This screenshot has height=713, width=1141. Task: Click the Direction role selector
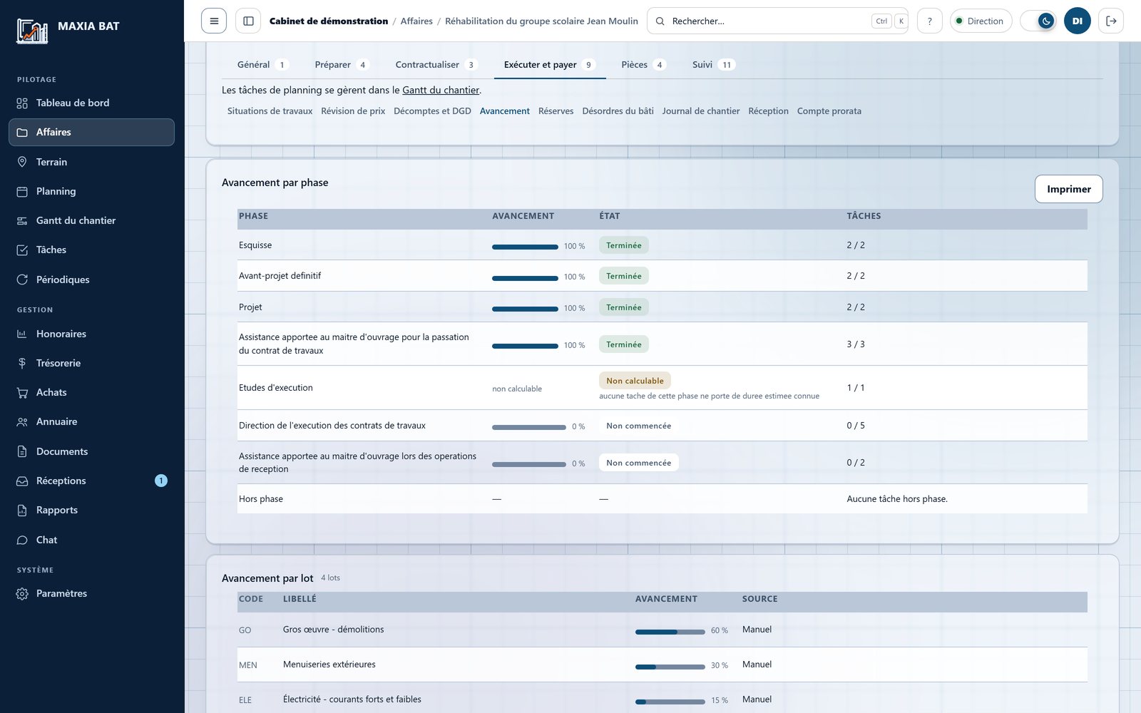pos(981,21)
